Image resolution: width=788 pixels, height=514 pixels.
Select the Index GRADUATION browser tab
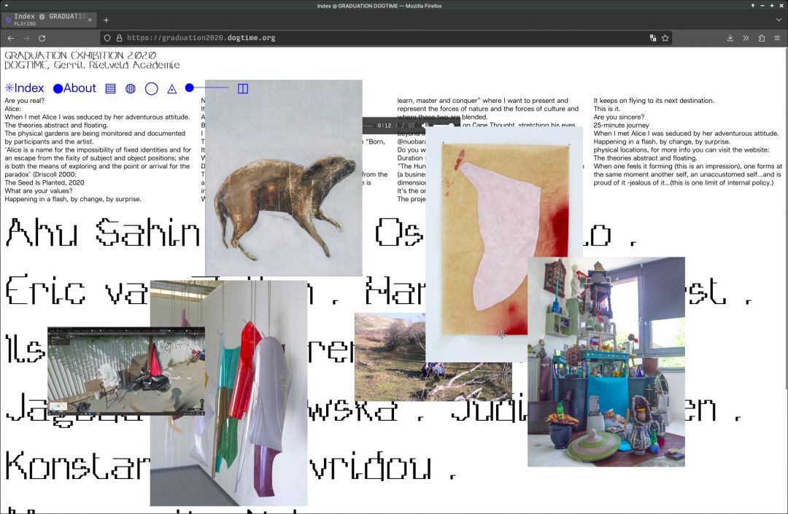(48, 19)
